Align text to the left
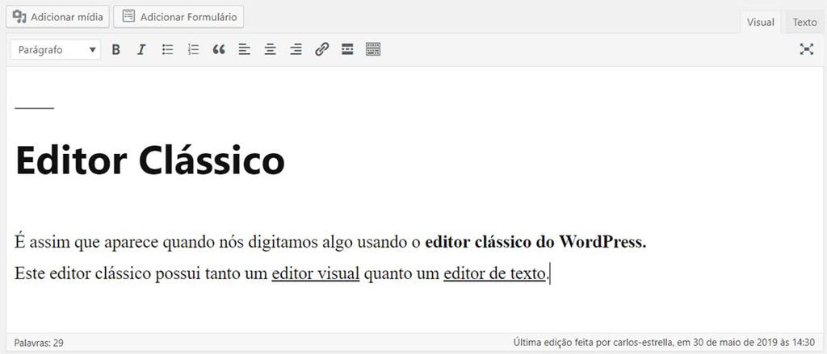This screenshot has width=827, height=354. pyautogui.click(x=244, y=49)
